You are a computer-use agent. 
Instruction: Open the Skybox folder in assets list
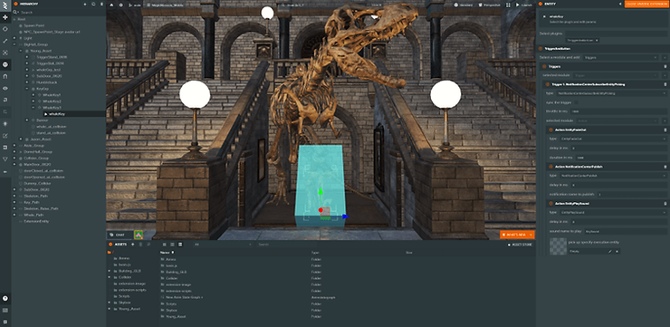pyautogui.click(x=171, y=310)
